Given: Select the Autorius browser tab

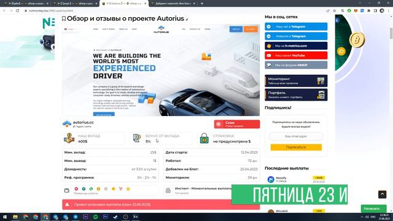Looking at the screenshot, I should [x=123, y=4].
